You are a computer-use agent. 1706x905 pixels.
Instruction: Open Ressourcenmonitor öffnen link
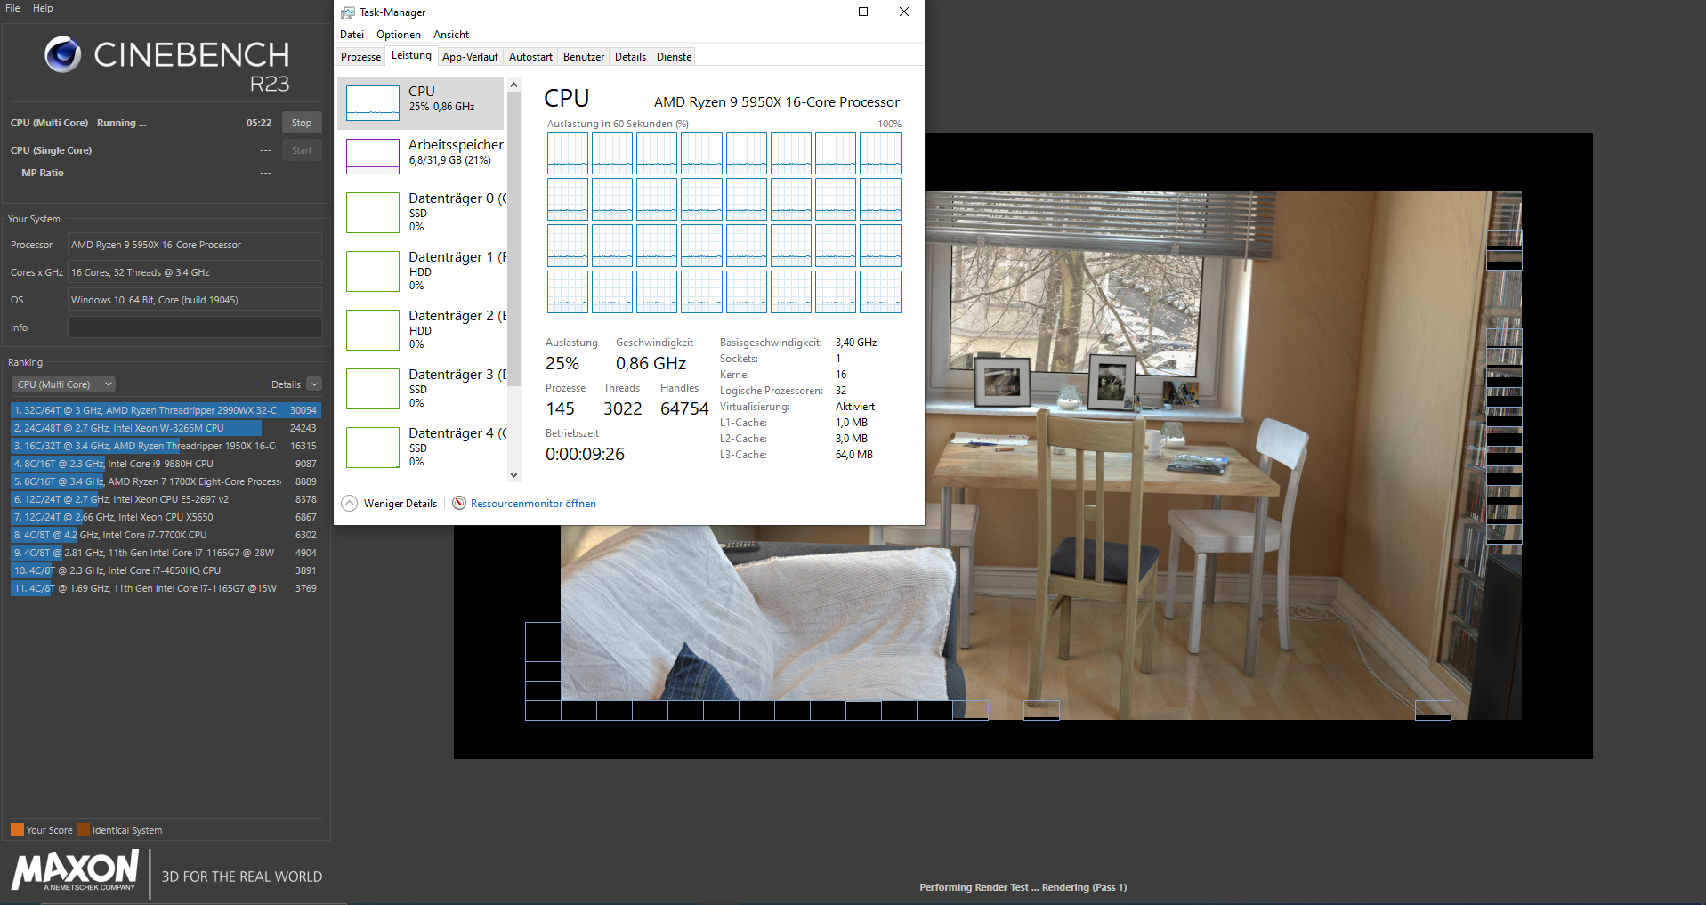533,504
